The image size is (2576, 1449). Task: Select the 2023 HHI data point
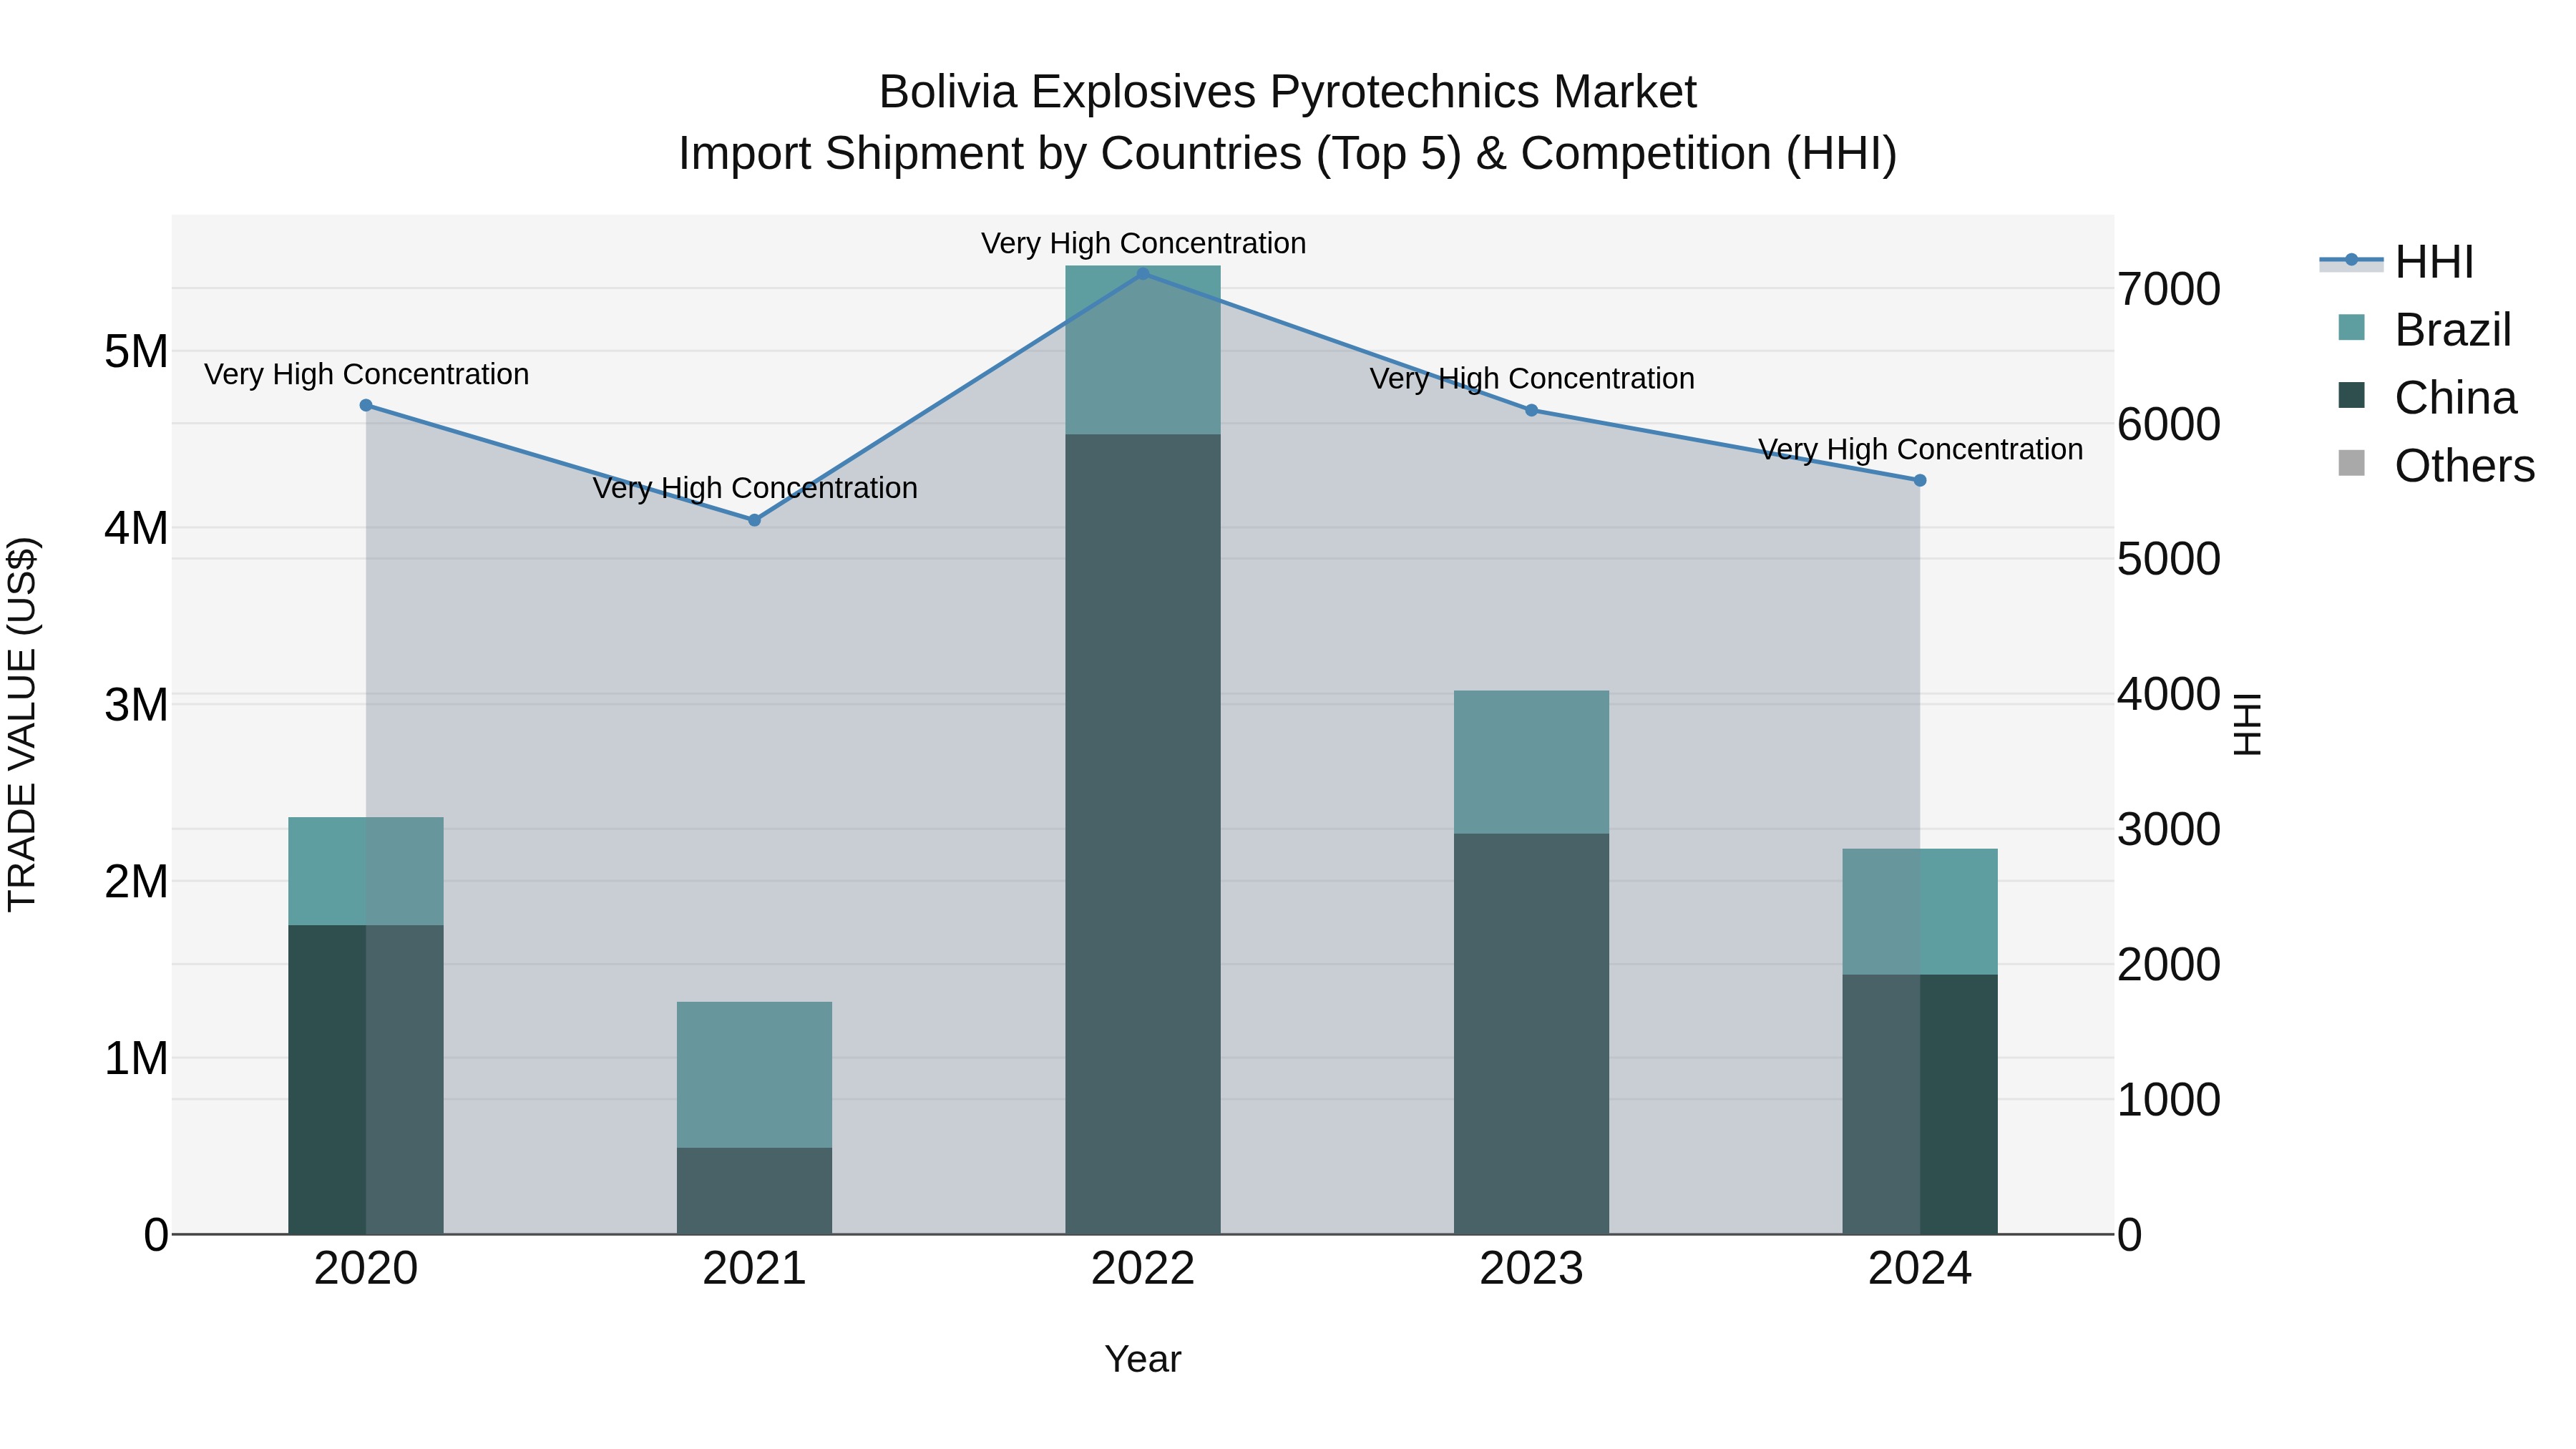click(x=1531, y=410)
